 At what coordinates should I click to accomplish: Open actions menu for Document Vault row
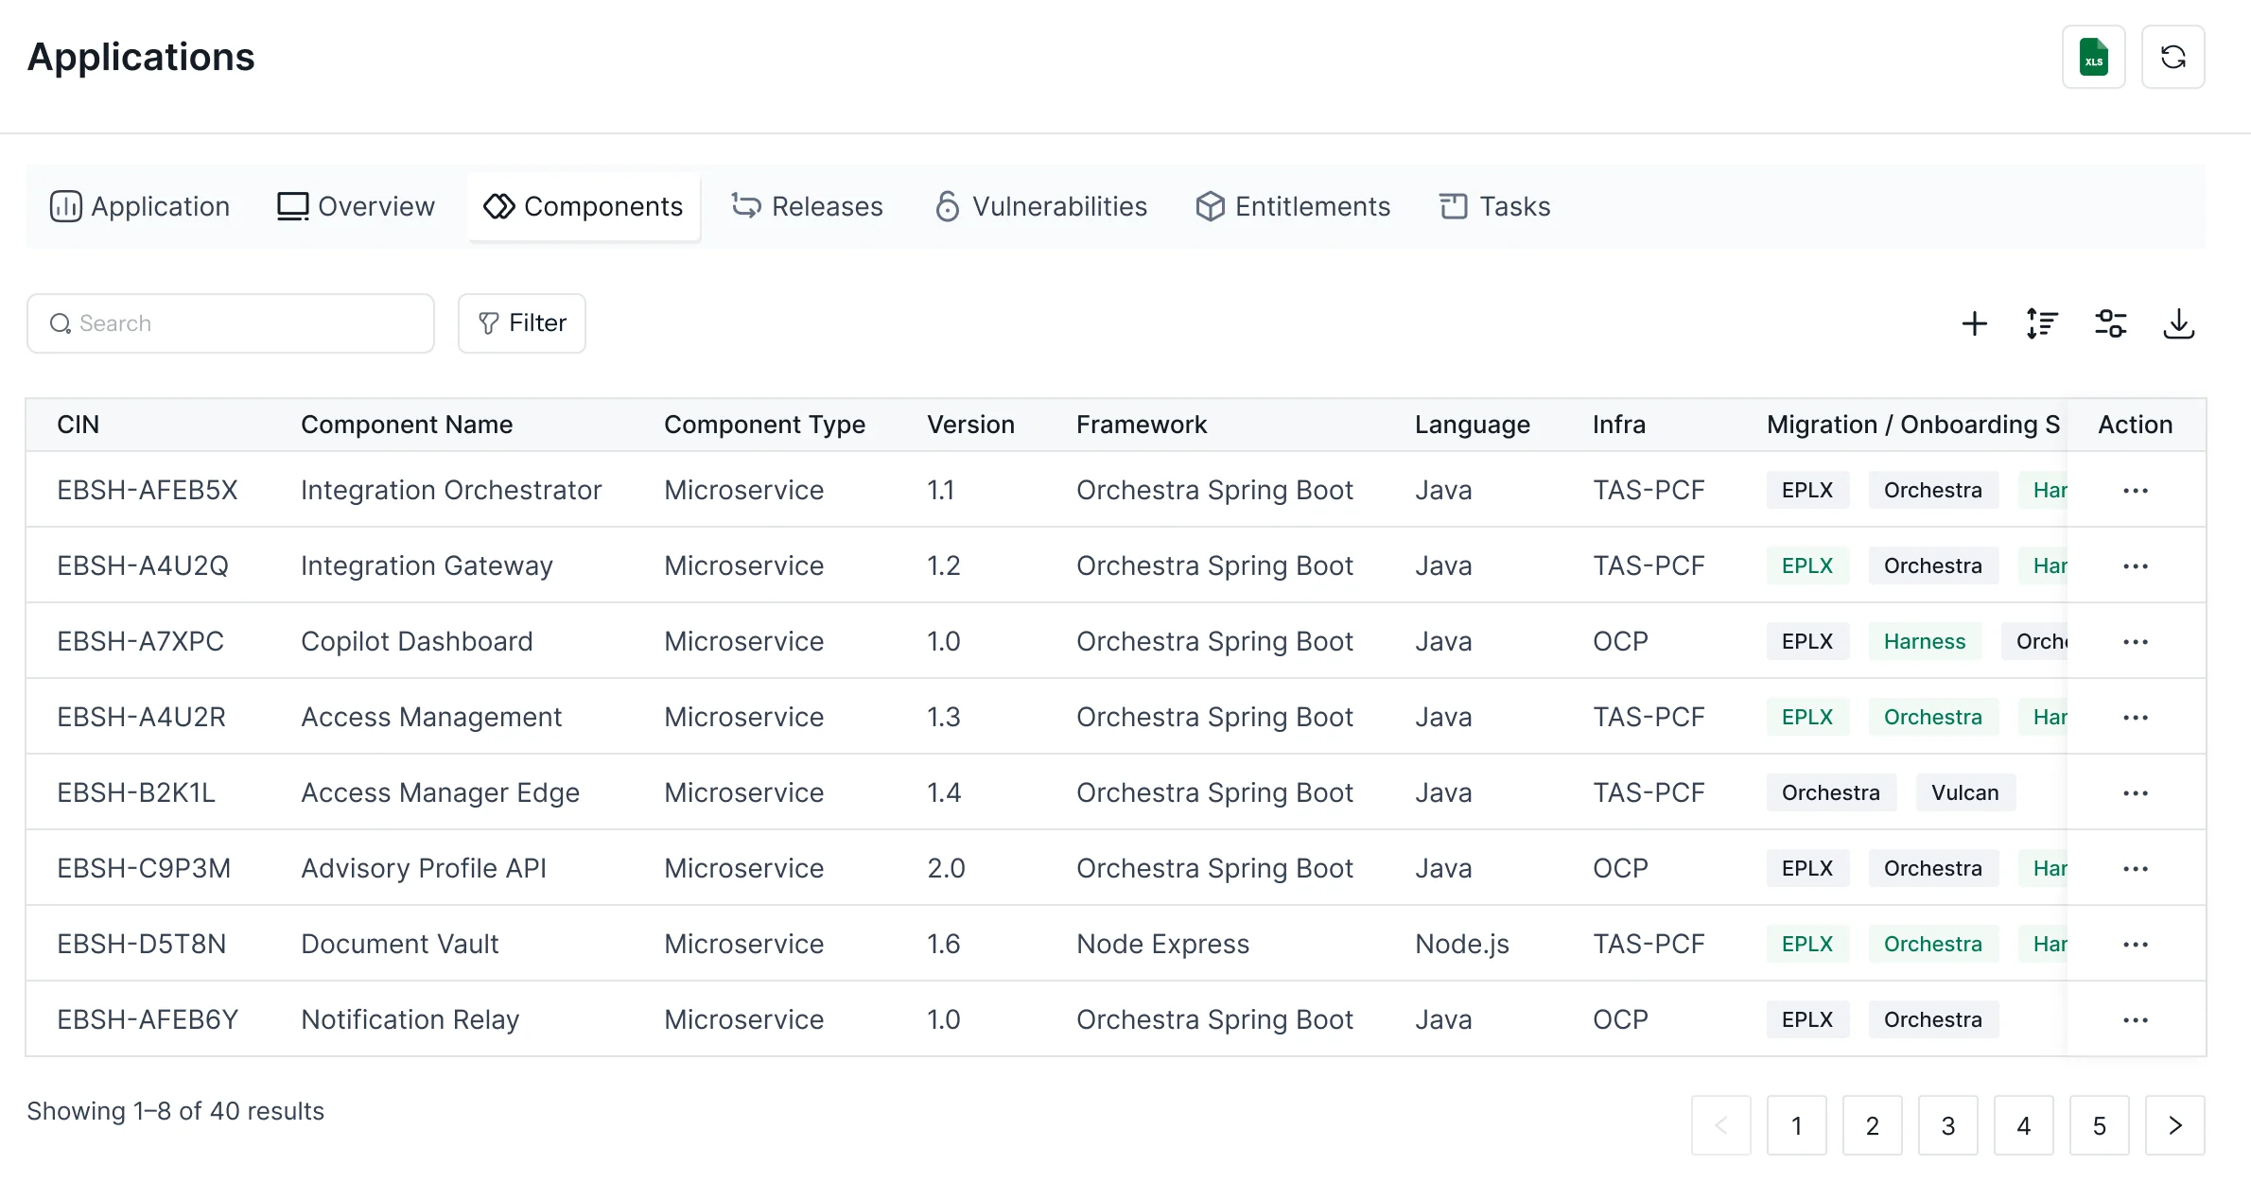(2135, 944)
